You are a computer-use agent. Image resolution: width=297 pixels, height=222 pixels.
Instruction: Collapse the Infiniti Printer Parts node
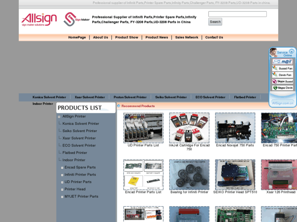pos(62,175)
